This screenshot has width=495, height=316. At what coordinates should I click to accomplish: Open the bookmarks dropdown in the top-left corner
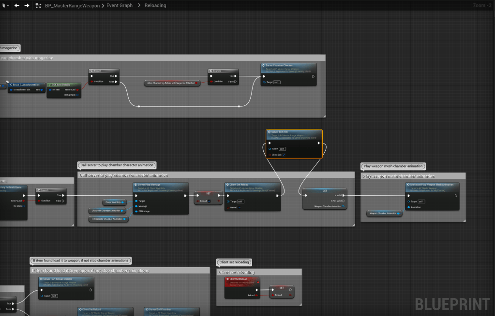click(5, 5)
